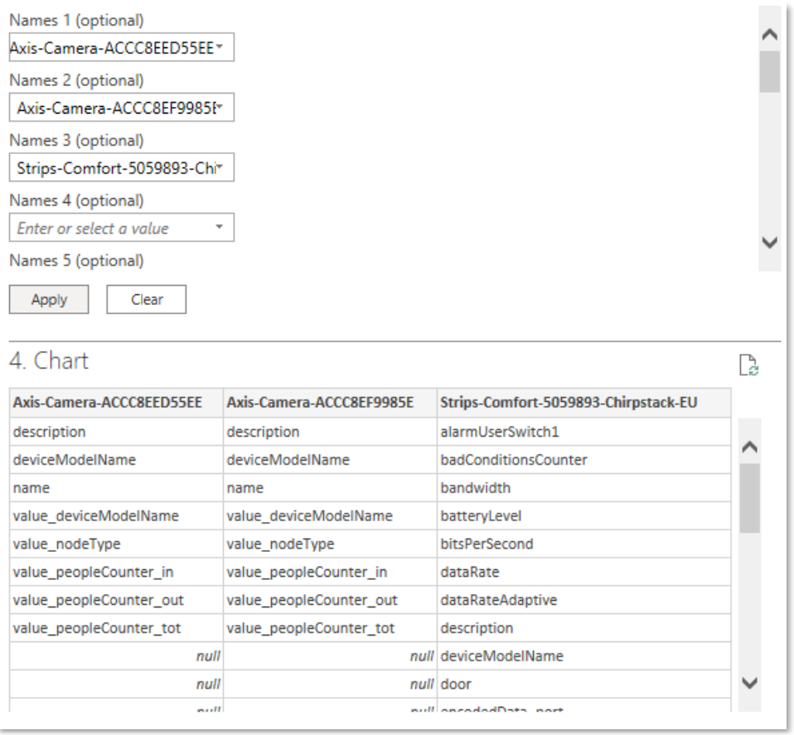Click the parameters panel scrollbar thumb
This screenshot has width=794, height=735.
click(x=770, y=71)
